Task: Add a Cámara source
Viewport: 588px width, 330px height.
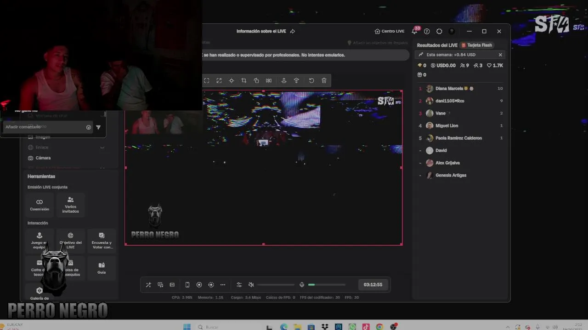Action: (x=40, y=158)
